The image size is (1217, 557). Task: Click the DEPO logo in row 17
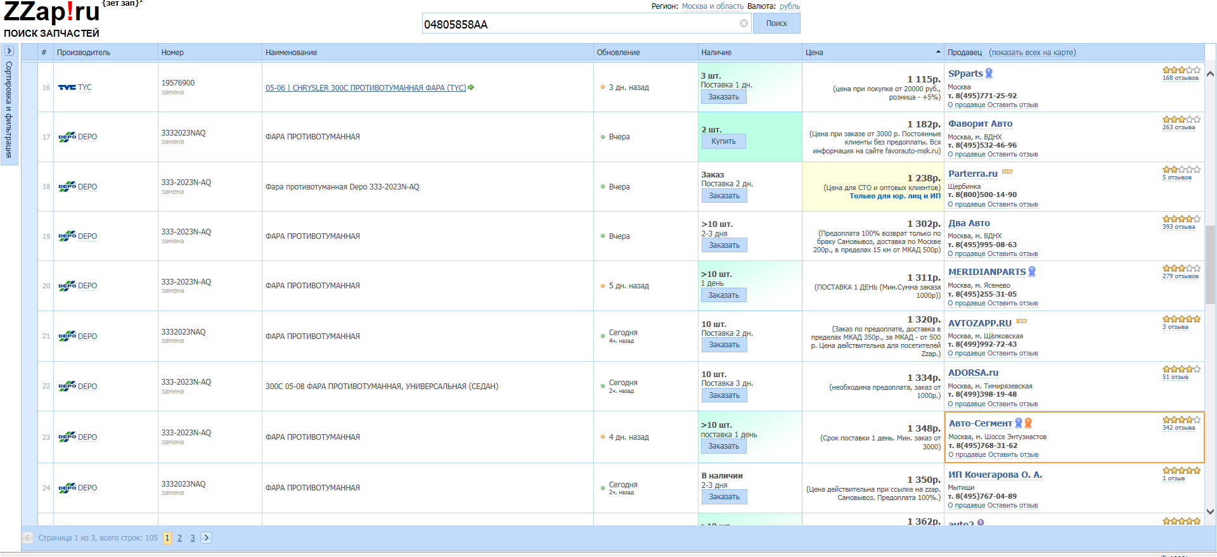click(67, 137)
